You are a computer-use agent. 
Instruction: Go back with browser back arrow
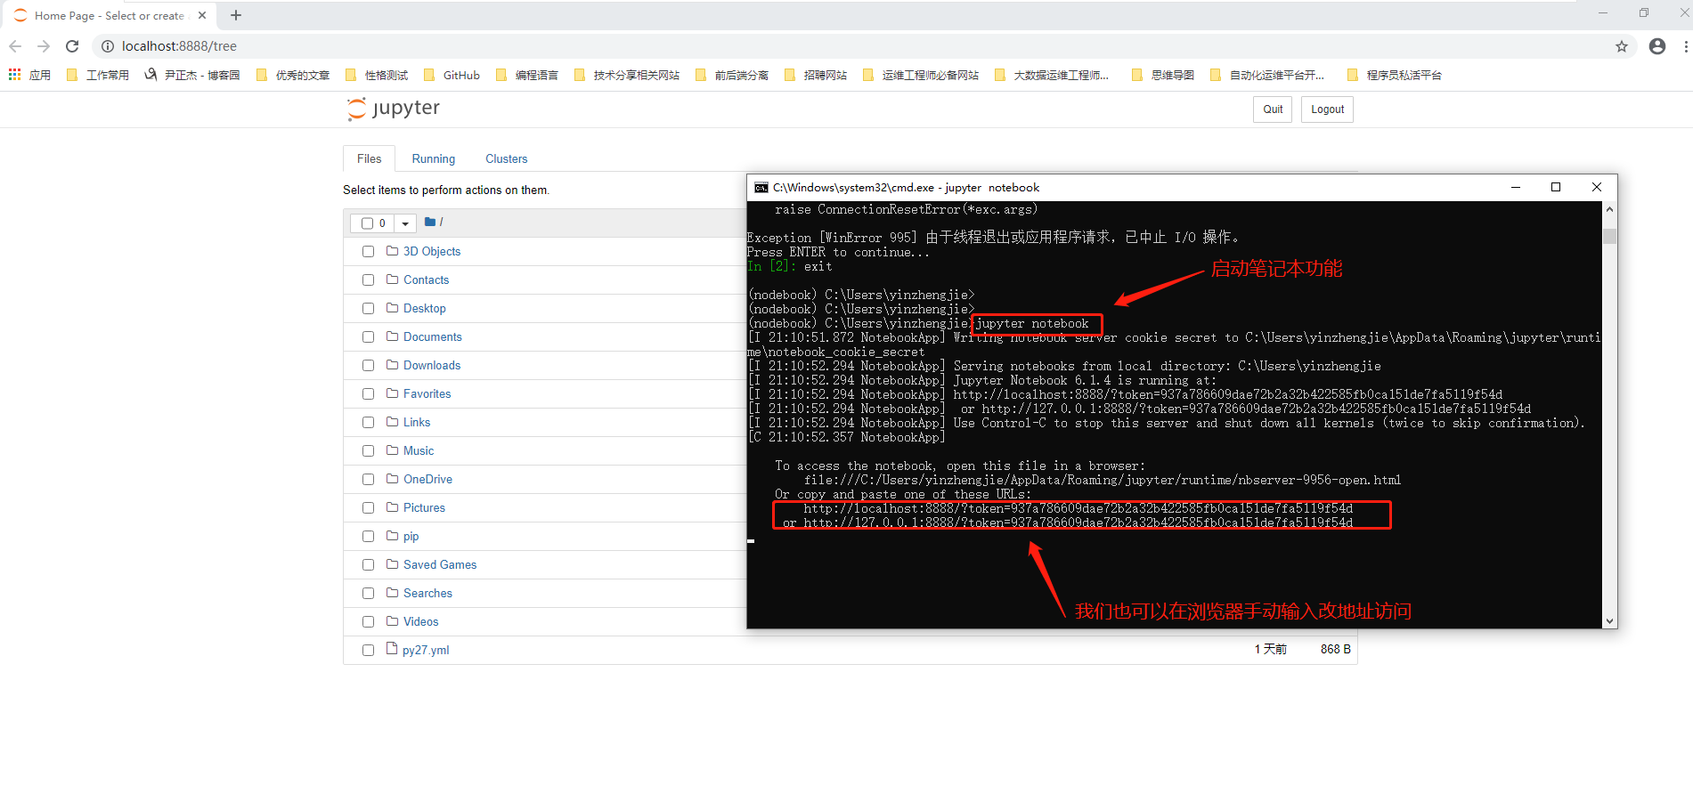[x=15, y=46]
